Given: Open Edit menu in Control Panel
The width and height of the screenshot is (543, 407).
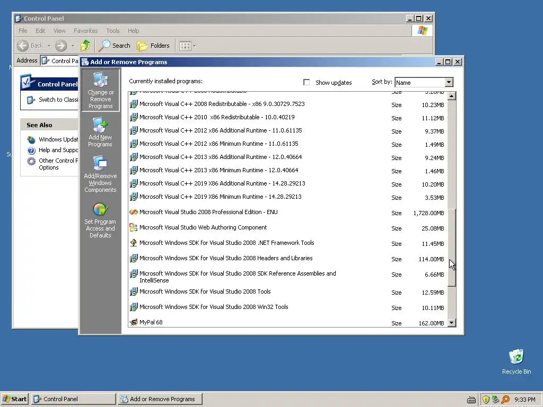Looking at the screenshot, I should 40,31.
